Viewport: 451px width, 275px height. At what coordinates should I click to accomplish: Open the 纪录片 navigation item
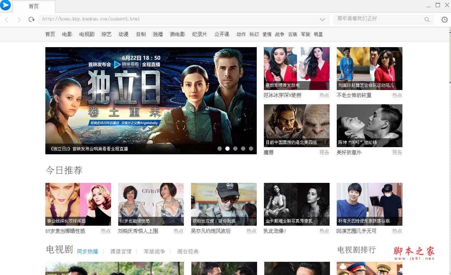pos(200,34)
